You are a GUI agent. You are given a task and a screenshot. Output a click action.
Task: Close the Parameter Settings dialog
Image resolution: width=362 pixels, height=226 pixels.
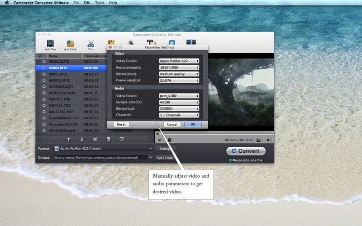tap(110, 47)
